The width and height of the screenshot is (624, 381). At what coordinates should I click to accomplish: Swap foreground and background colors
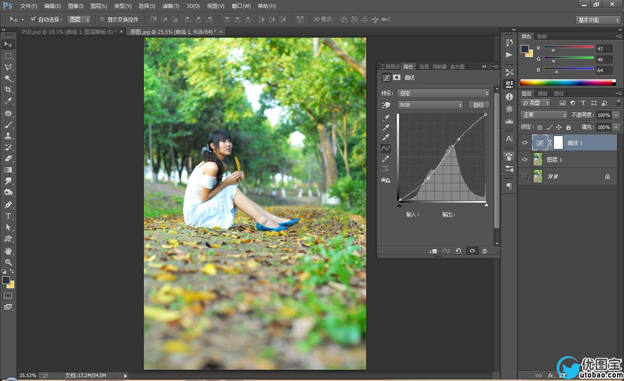click(12, 271)
